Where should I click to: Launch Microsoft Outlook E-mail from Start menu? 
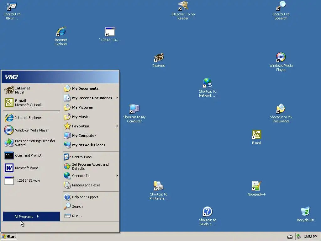[31, 103]
